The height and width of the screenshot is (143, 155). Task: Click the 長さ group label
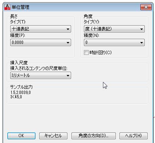pos(14,16)
